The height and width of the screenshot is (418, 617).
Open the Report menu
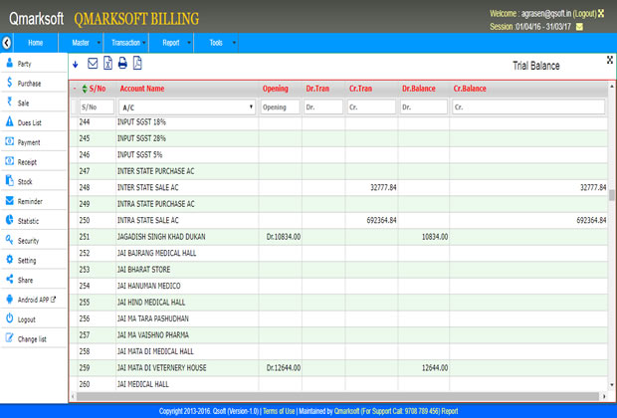coord(171,43)
